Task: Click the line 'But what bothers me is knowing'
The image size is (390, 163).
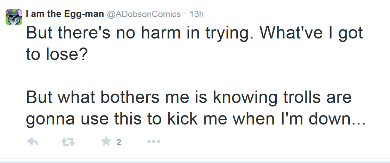Action: pos(151,97)
